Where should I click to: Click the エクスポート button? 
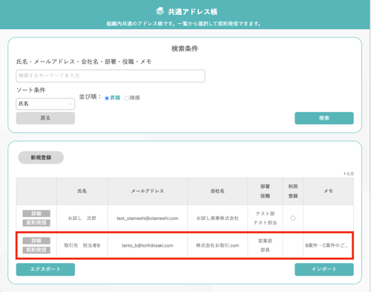(45, 269)
